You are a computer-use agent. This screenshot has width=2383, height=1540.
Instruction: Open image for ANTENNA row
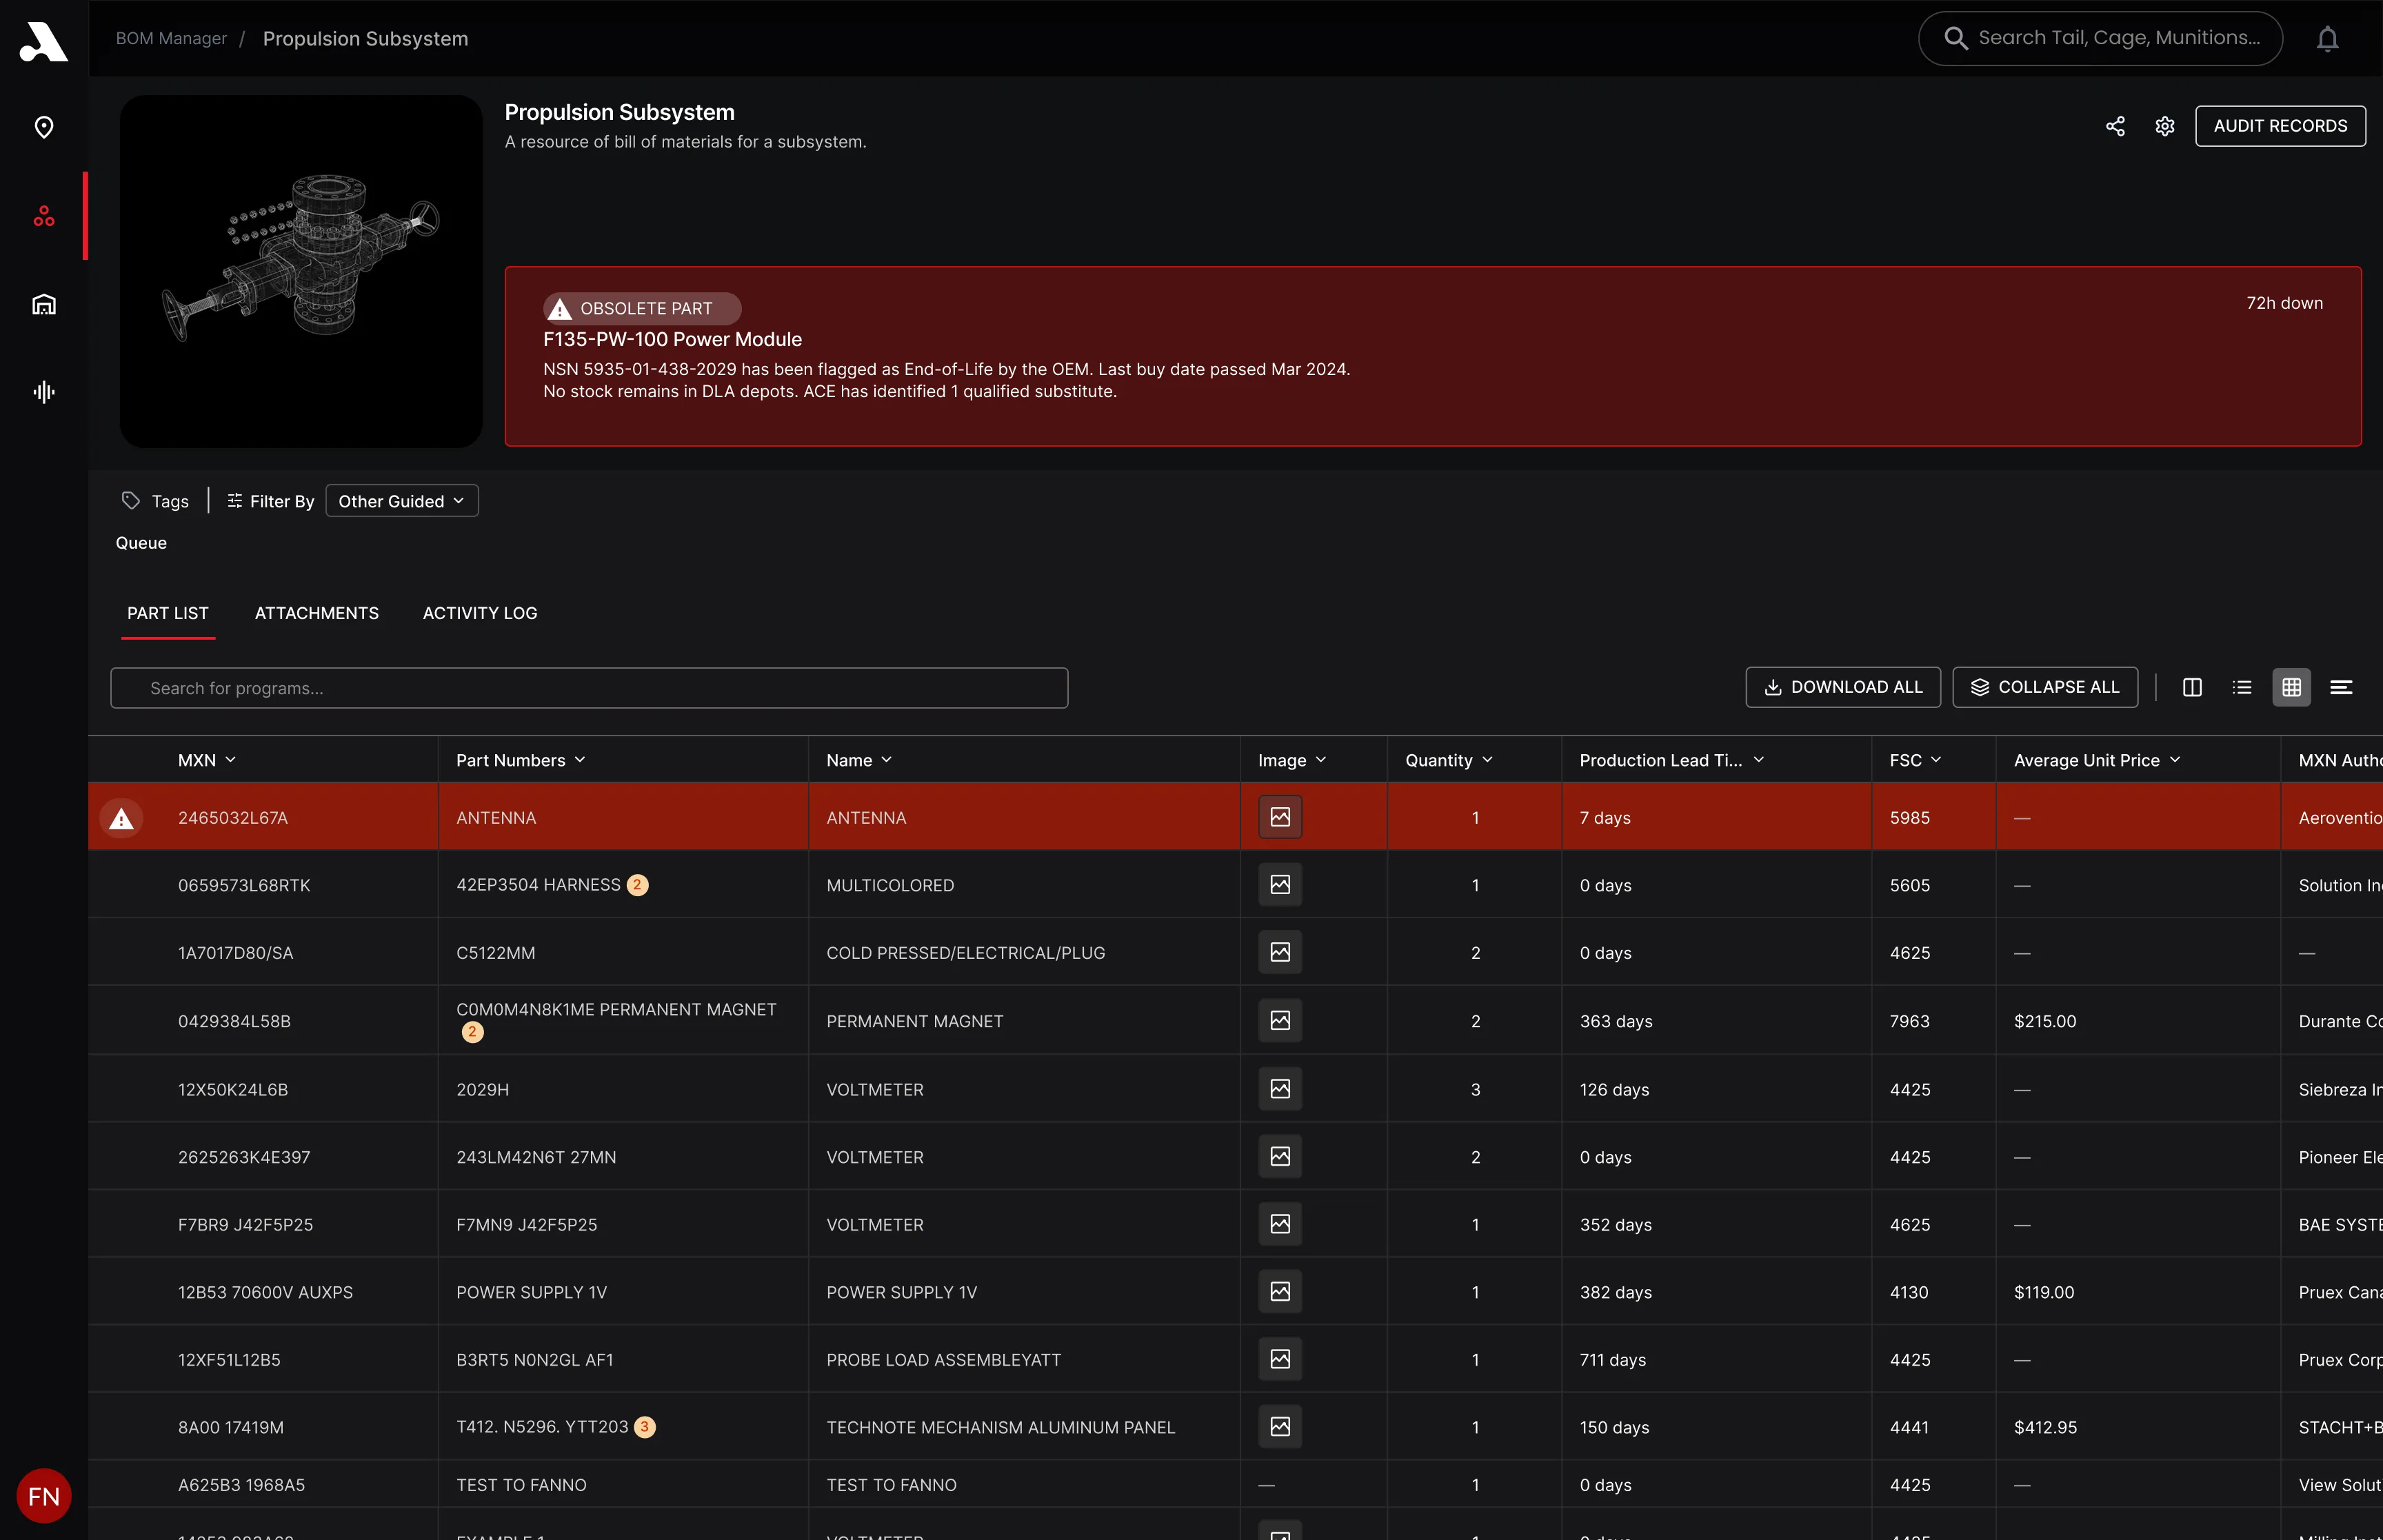(1280, 817)
